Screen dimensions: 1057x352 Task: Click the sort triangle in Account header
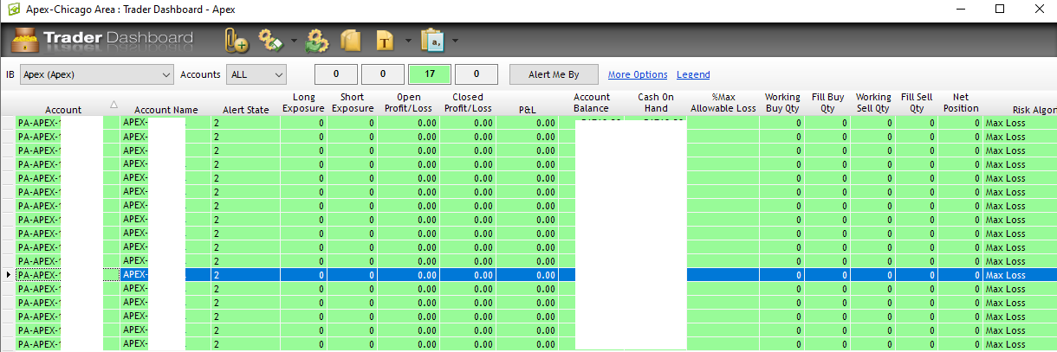tap(113, 105)
